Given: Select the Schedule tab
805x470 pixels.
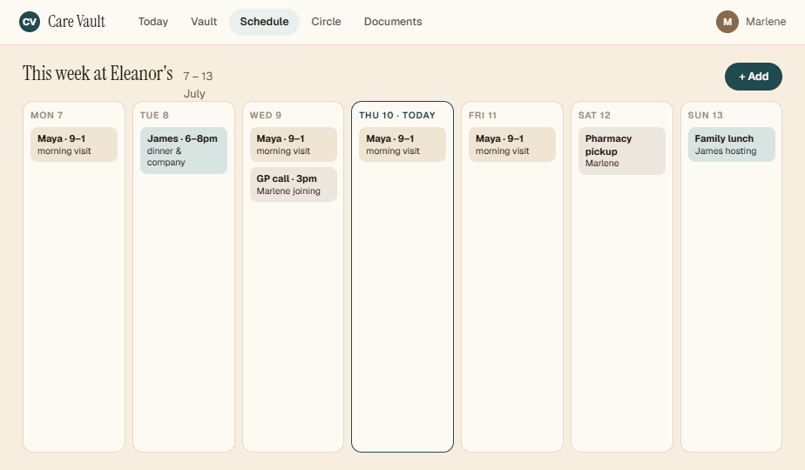Looking at the screenshot, I should (264, 22).
